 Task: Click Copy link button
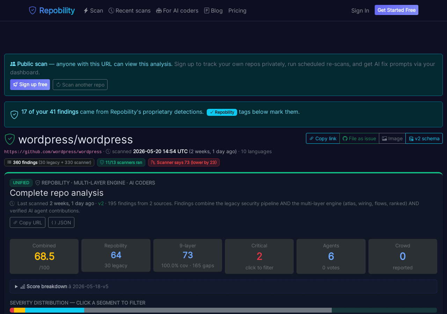pyautogui.click(x=323, y=138)
